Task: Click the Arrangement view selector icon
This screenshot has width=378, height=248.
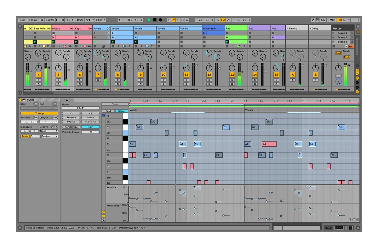Action: [358, 26]
